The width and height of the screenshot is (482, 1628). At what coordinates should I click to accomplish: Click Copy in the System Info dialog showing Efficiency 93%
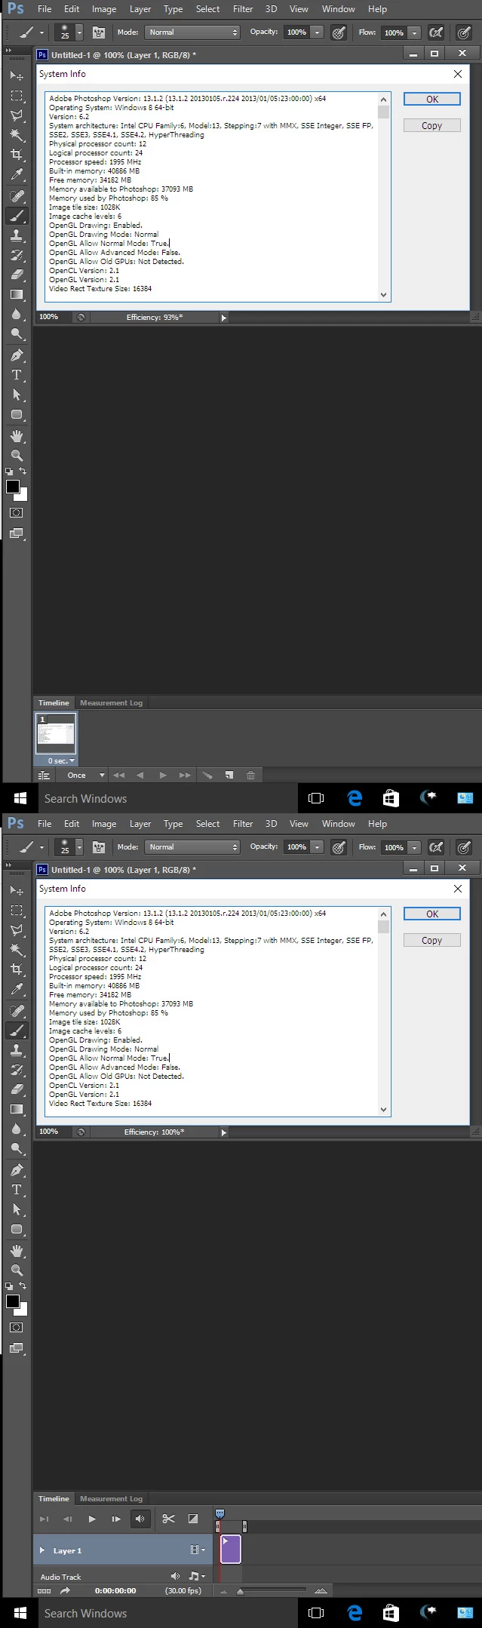click(x=432, y=125)
